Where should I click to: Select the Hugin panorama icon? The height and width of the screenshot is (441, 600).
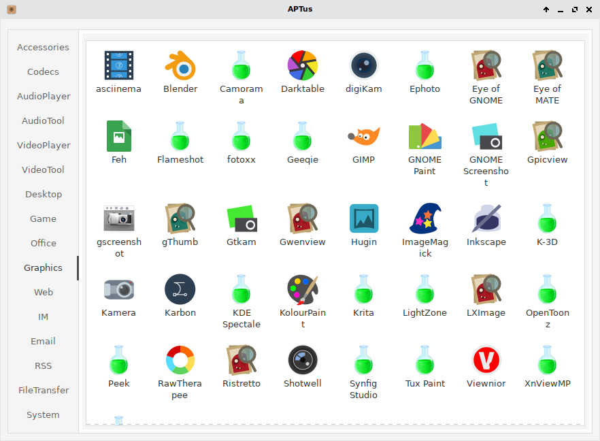coord(363,218)
